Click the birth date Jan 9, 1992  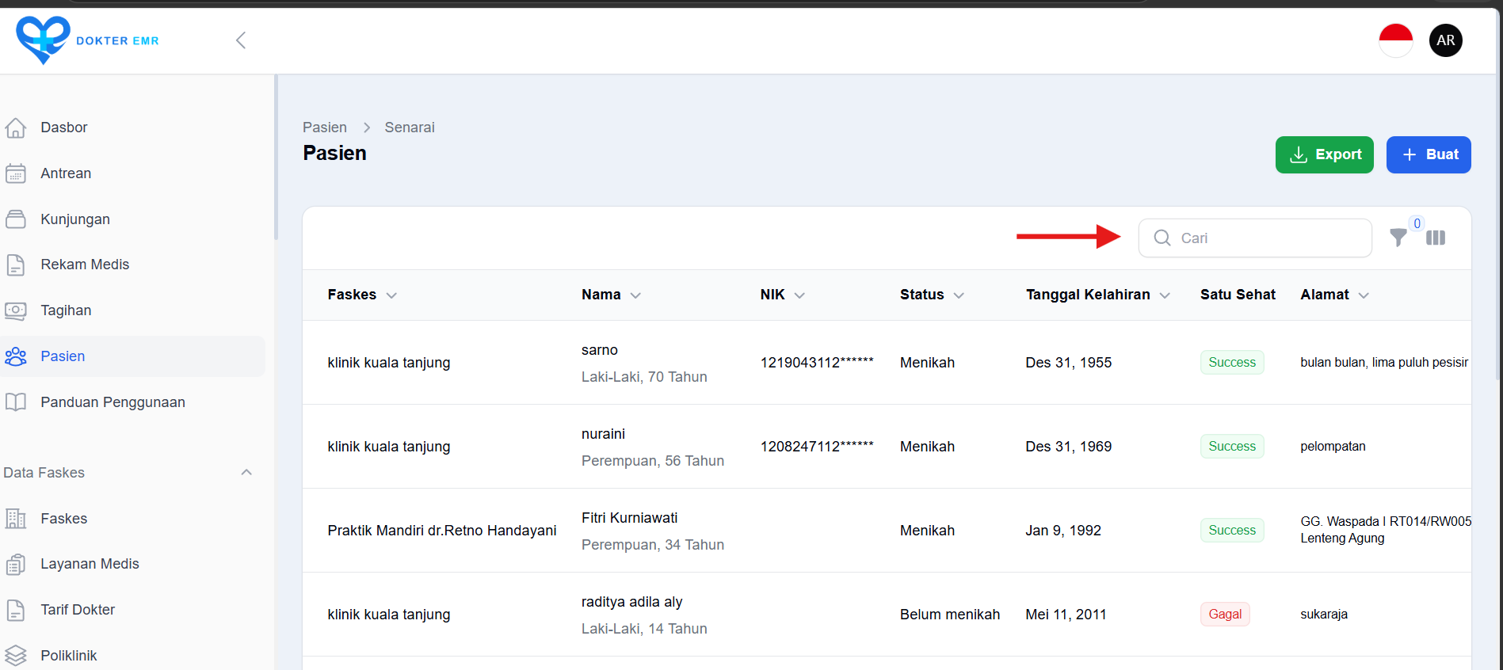[1063, 531]
